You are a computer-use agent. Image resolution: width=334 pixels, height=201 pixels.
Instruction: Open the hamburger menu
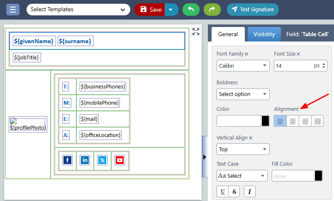pyautogui.click(x=13, y=9)
